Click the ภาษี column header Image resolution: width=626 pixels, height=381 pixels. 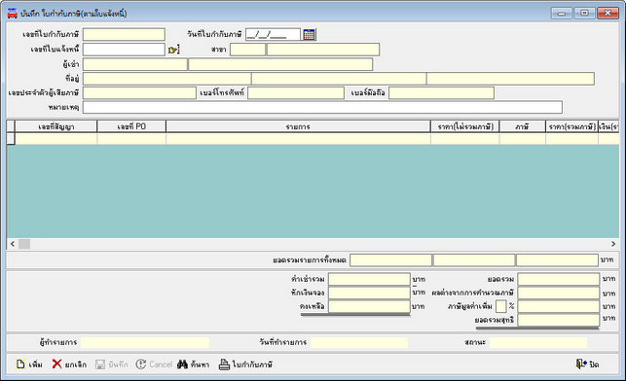522,126
